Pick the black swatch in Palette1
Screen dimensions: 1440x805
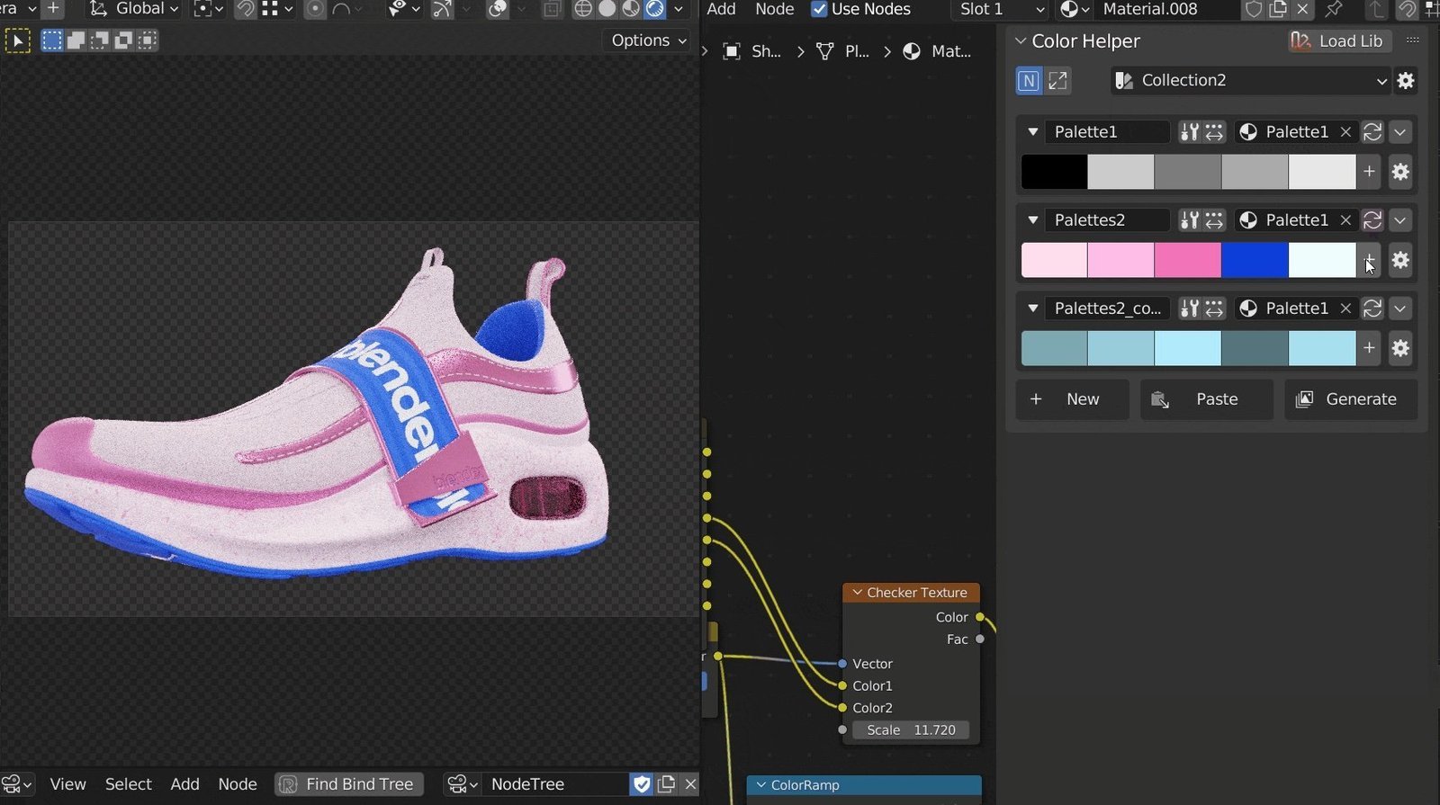point(1054,172)
